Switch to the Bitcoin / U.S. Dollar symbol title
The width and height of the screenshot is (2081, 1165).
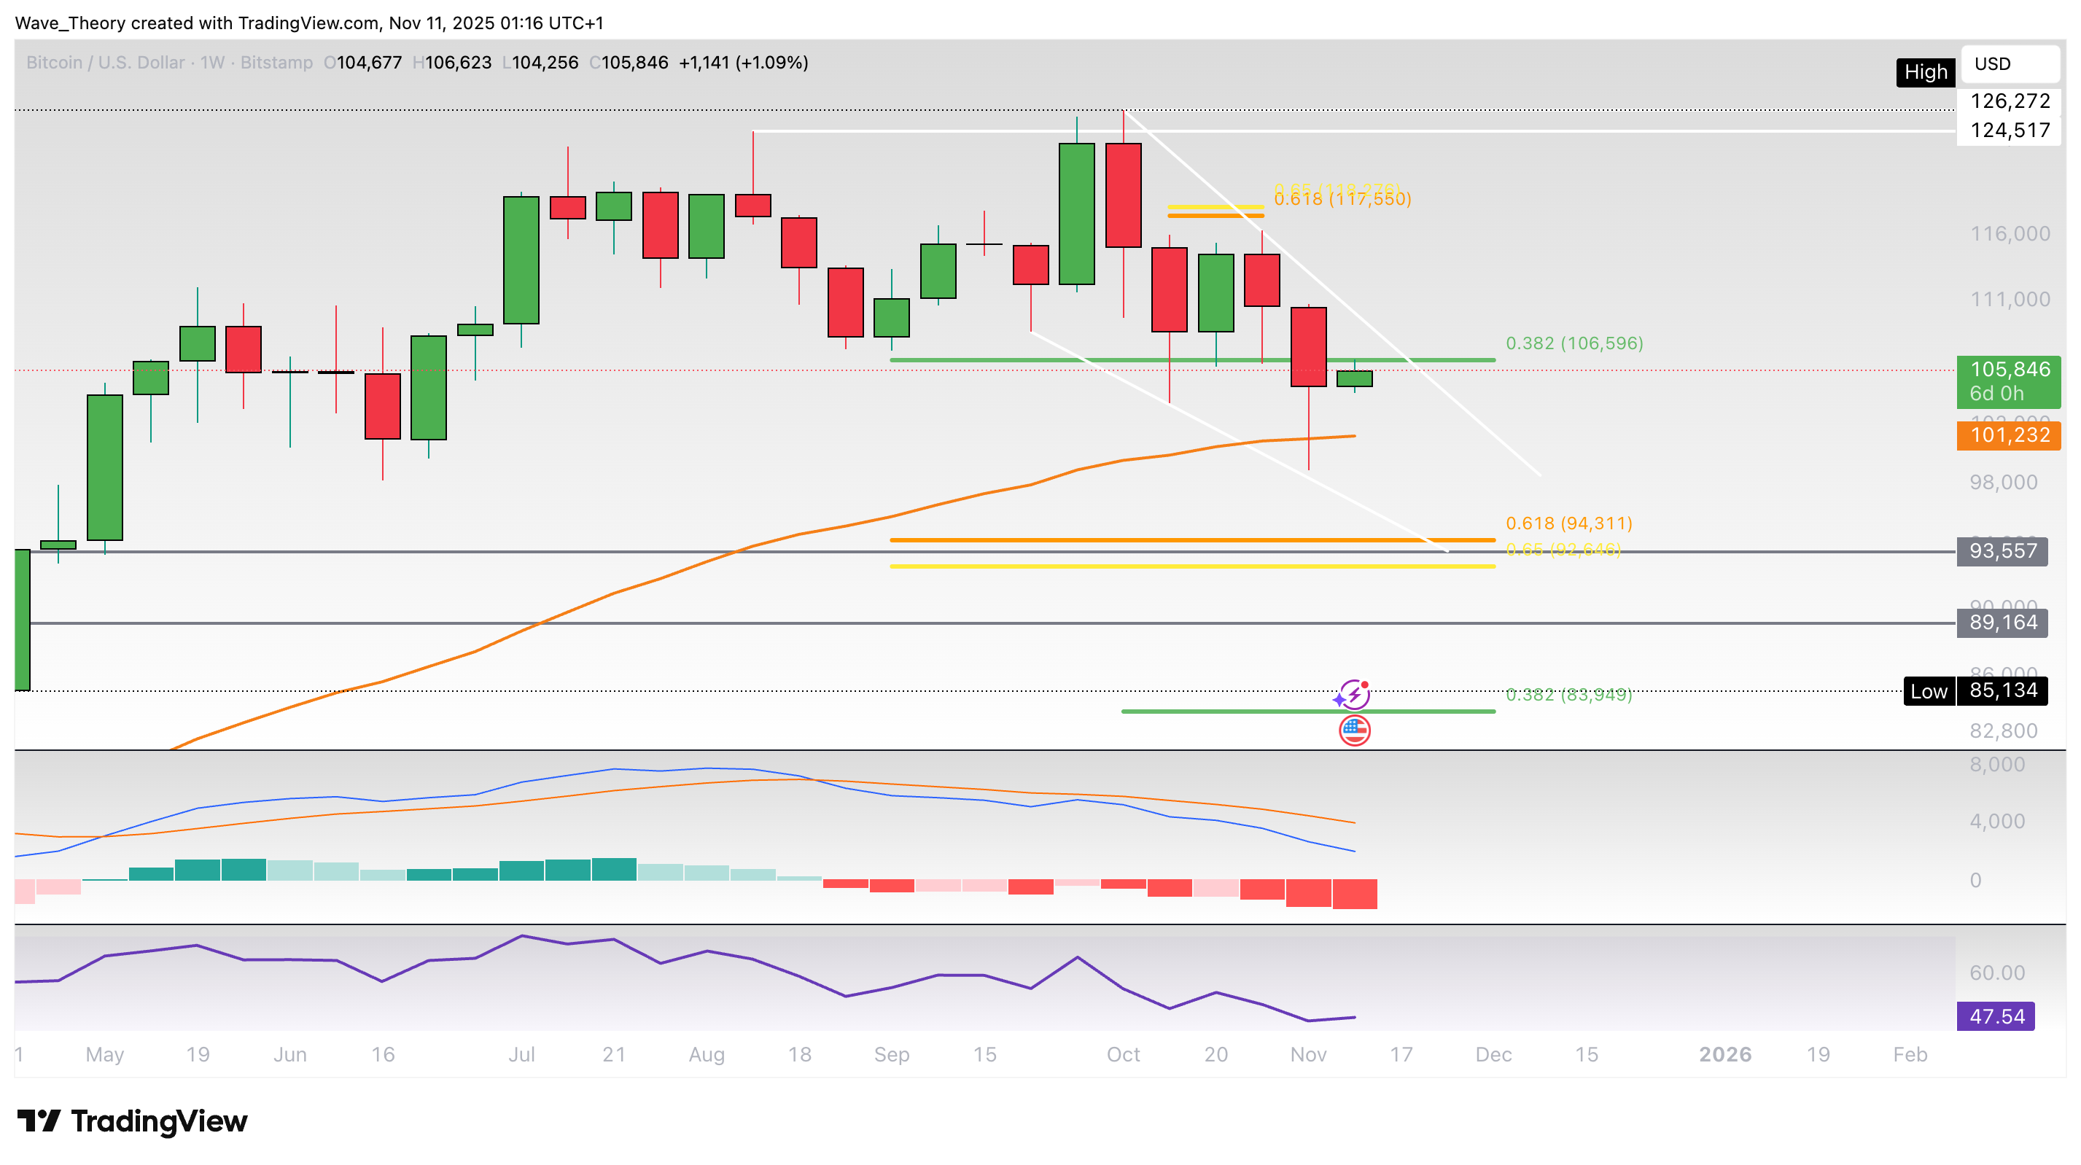pos(105,62)
